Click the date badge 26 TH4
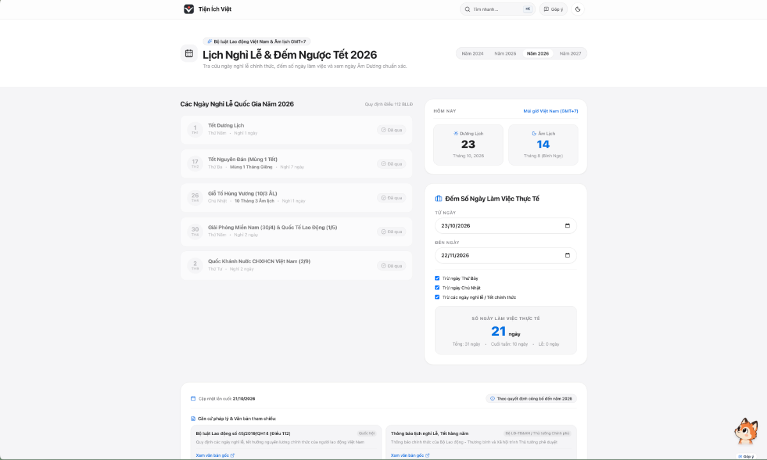The height and width of the screenshot is (460, 767). (195, 197)
